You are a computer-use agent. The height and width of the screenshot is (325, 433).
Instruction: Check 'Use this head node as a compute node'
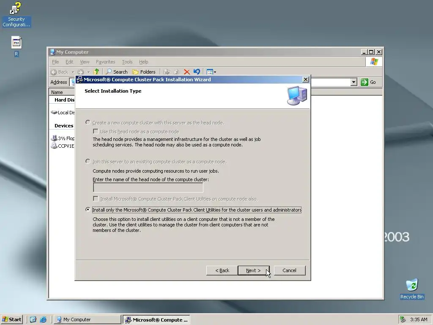point(96,132)
